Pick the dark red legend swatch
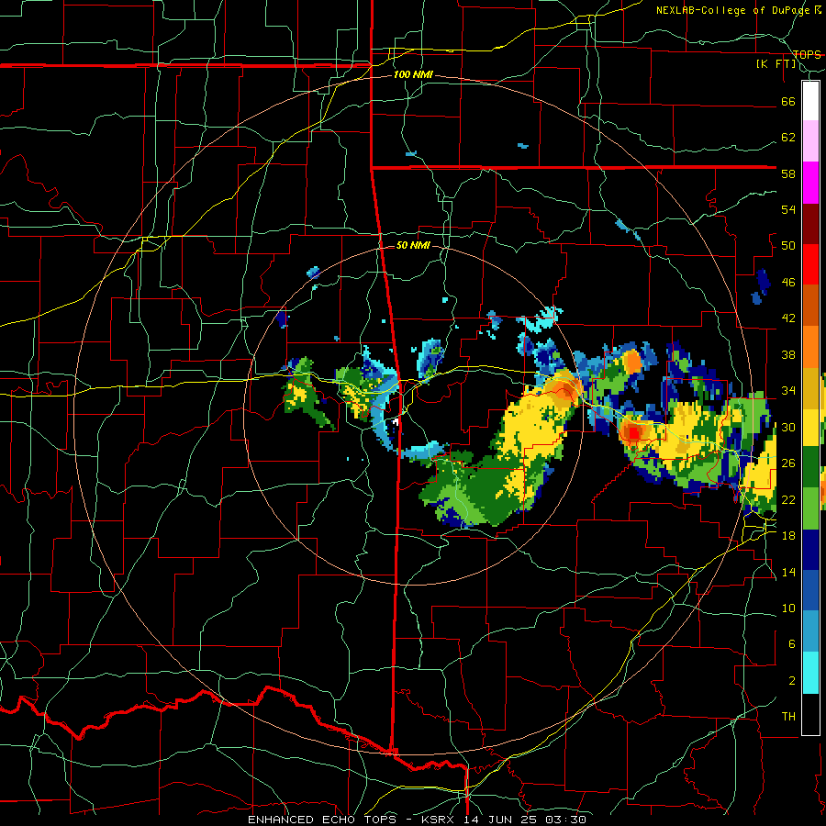This screenshot has width=826, height=826. point(810,224)
